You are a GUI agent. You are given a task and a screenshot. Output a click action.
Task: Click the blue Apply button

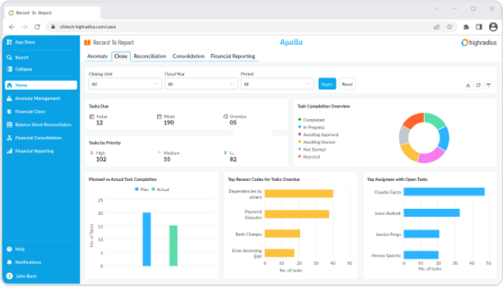click(x=327, y=84)
